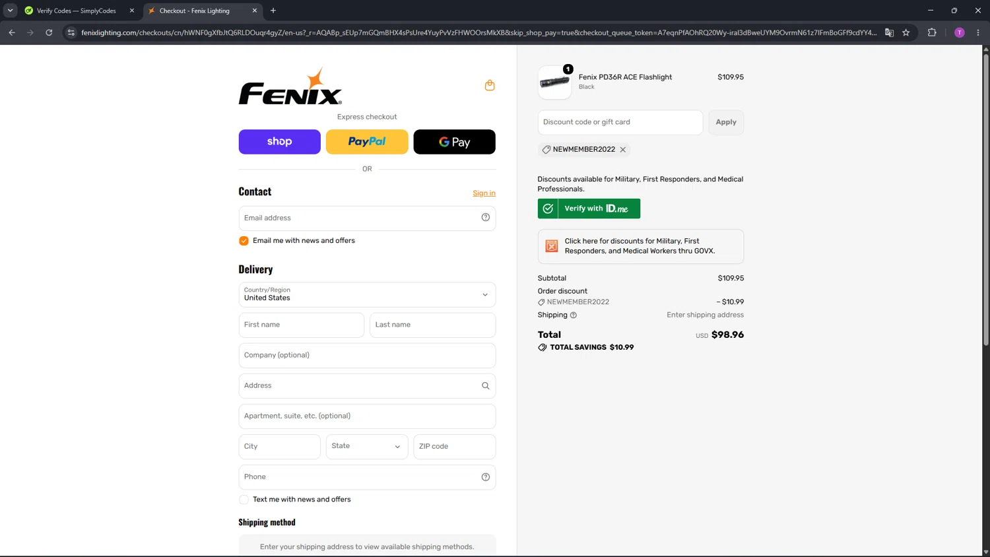This screenshot has height=557, width=990.
Task: Open the Country/Region dropdown
Action: point(367,295)
